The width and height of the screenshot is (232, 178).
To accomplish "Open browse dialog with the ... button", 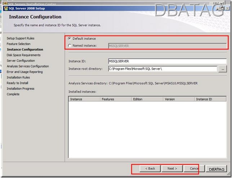I will (223, 69).
